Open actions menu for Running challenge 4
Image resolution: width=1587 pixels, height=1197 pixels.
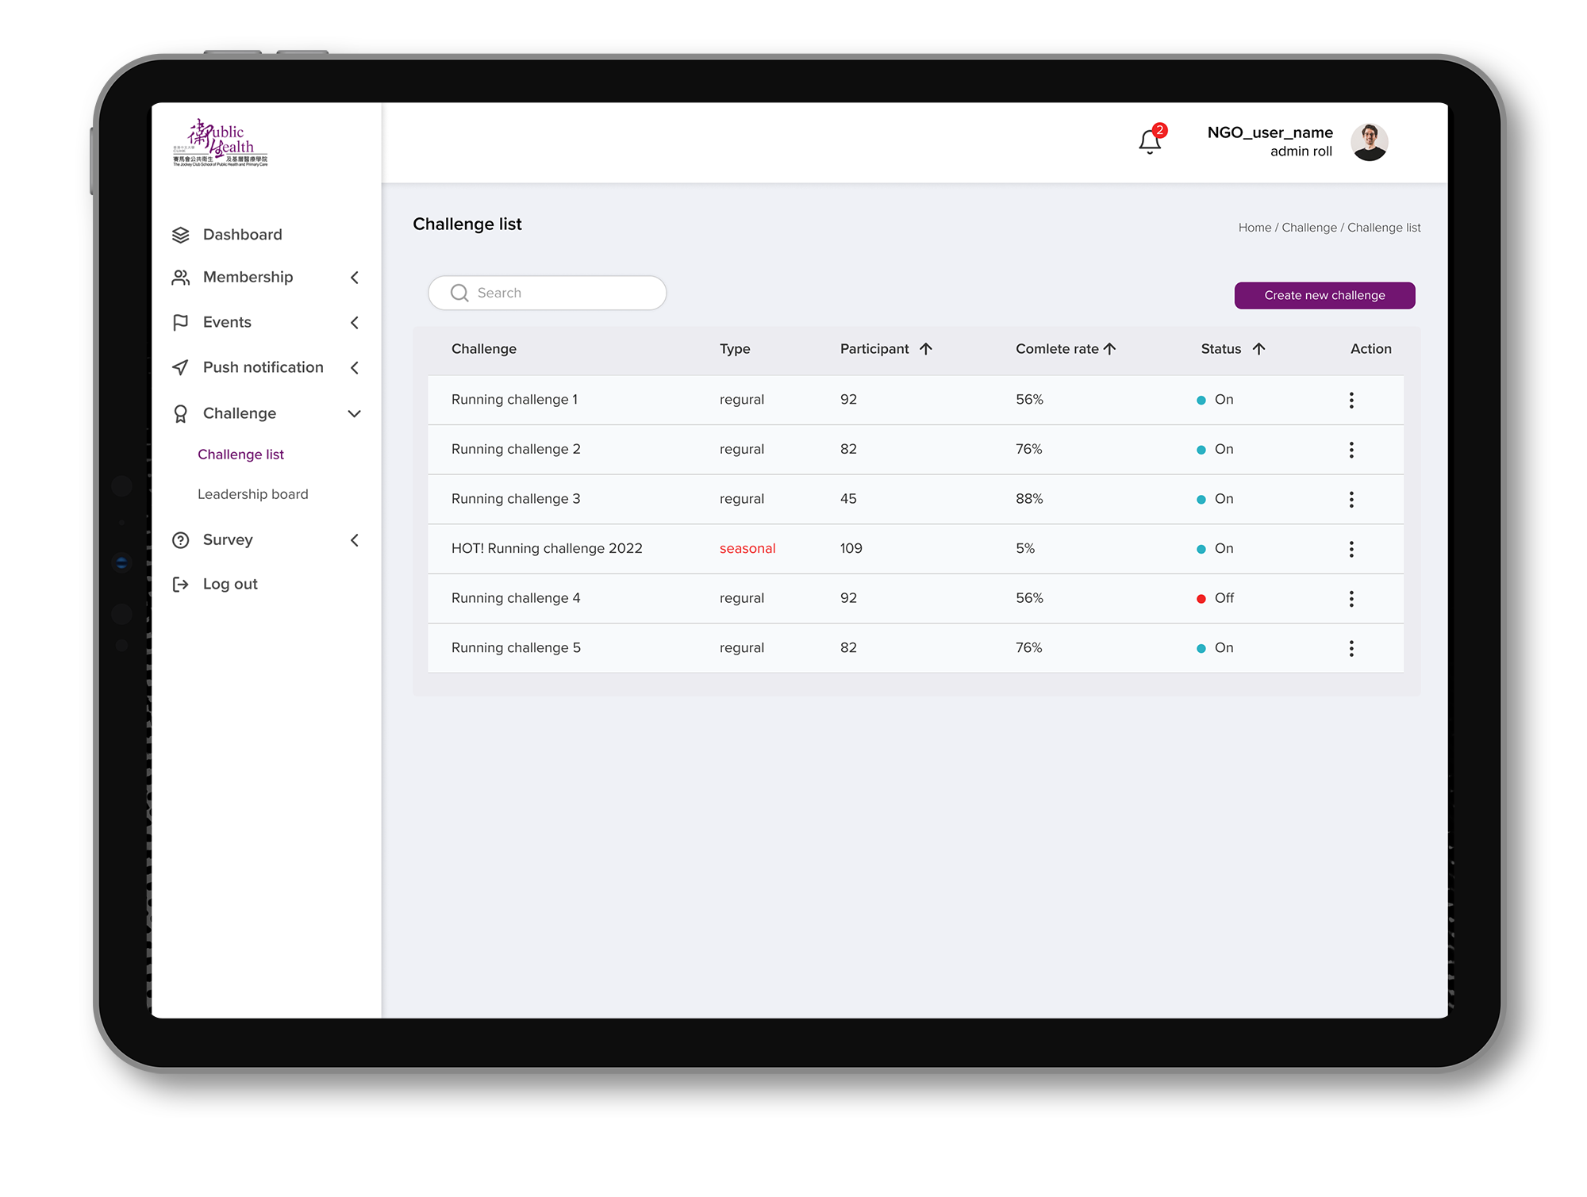coord(1351,599)
